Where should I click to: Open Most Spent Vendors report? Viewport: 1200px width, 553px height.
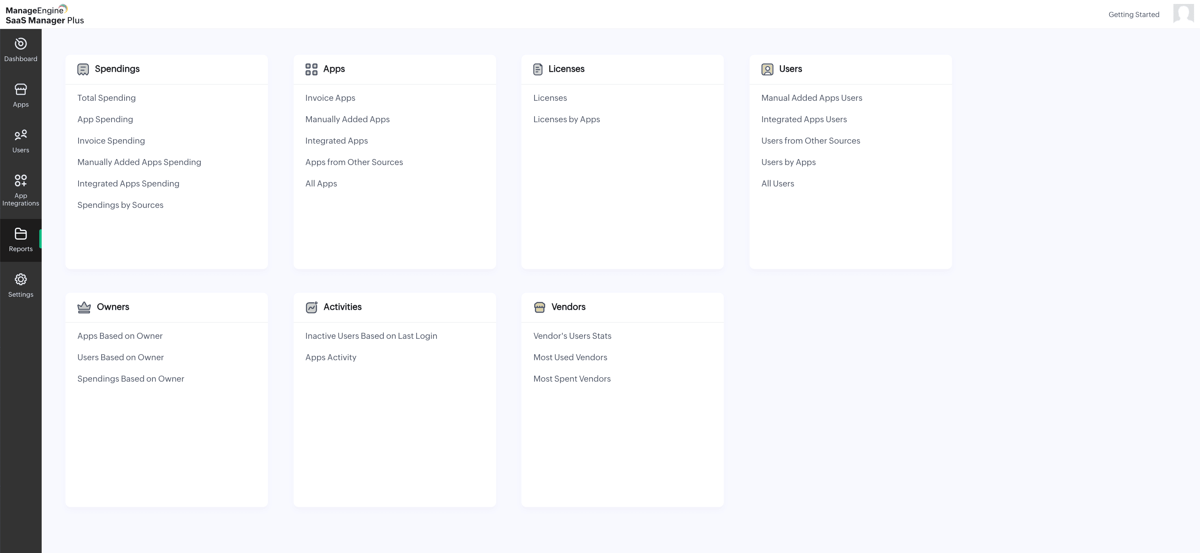click(571, 379)
